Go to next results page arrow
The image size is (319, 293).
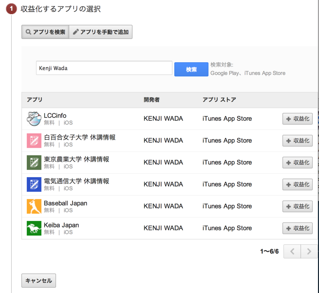[x=309, y=252]
